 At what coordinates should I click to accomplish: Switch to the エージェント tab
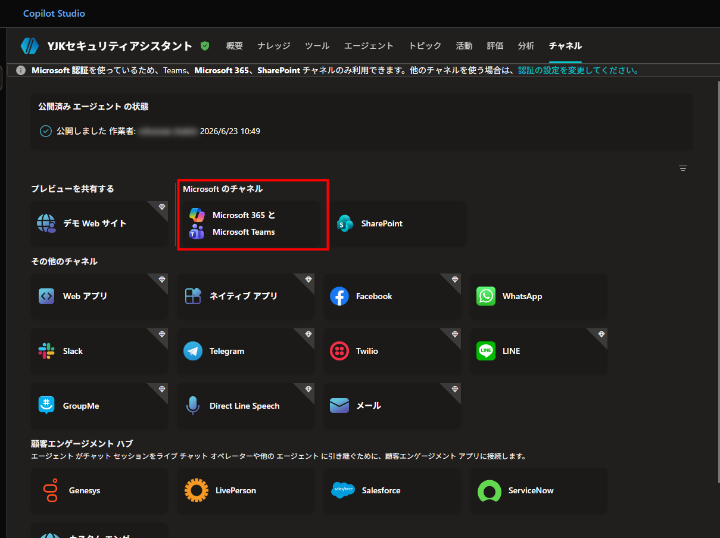coord(369,46)
